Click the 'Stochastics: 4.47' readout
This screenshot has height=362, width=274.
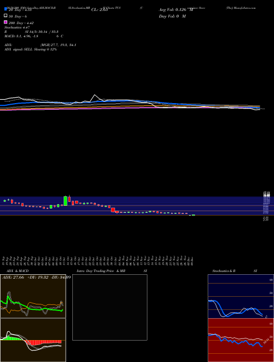coord(17,27)
